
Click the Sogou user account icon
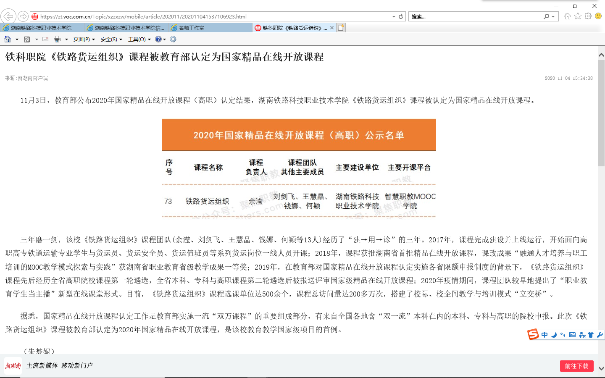coord(582,335)
